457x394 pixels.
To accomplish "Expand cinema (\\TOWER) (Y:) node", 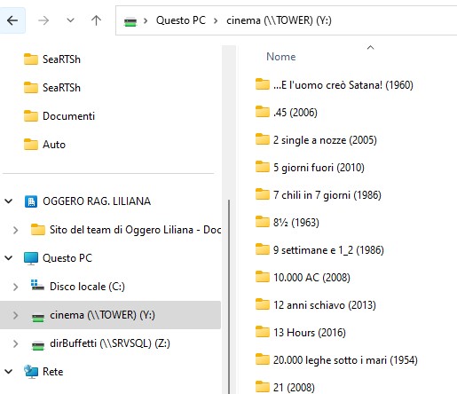I will (16, 315).
